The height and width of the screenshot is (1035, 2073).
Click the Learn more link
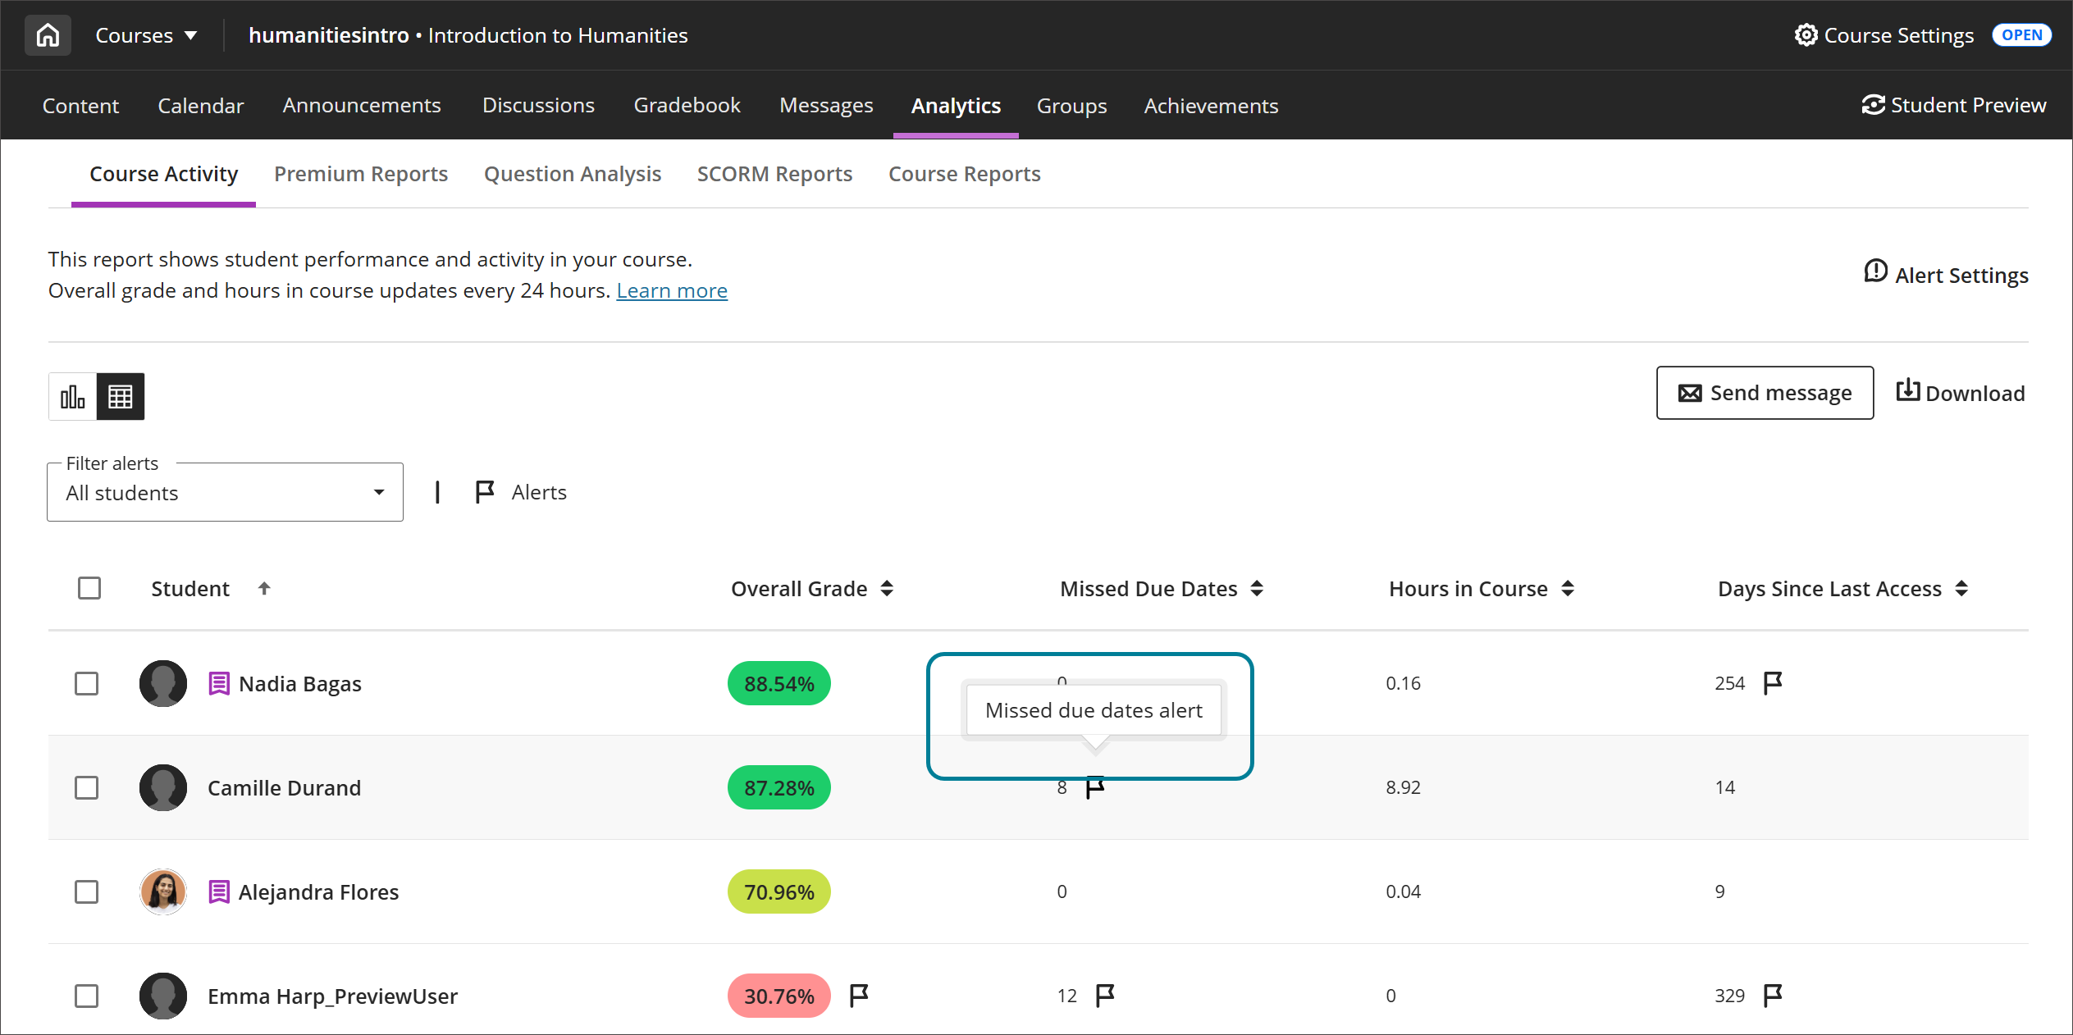pos(671,290)
